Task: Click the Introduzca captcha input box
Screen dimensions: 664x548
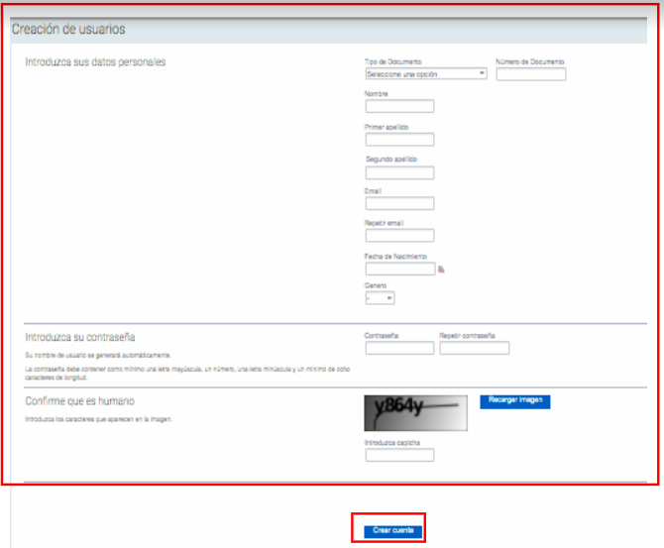Action: coord(399,456)
